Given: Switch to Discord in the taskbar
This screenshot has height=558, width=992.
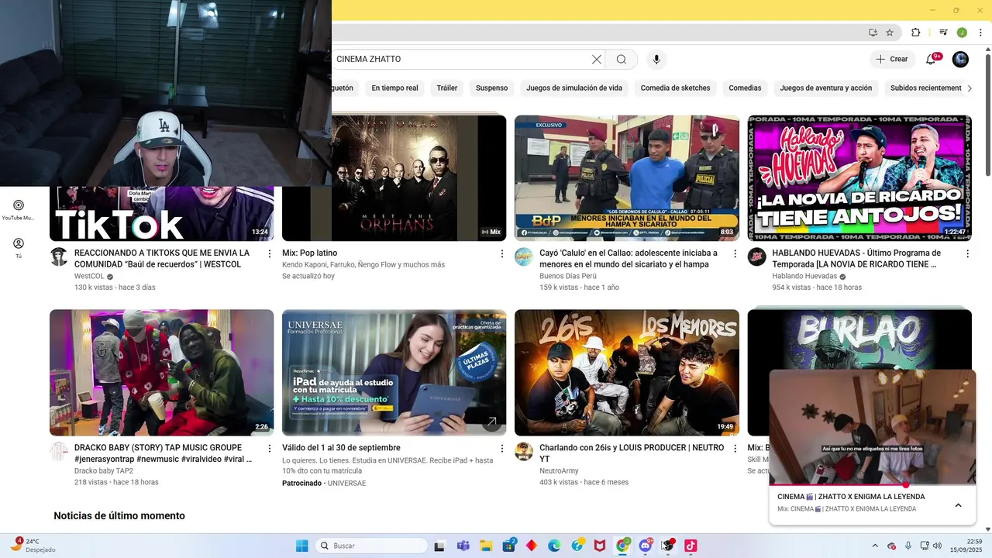Looking at the screenshot, I should [645, 546].
